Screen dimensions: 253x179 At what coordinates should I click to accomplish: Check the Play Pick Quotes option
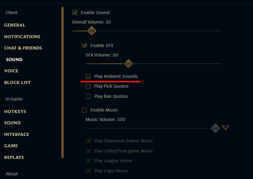[x=88, y=86]
